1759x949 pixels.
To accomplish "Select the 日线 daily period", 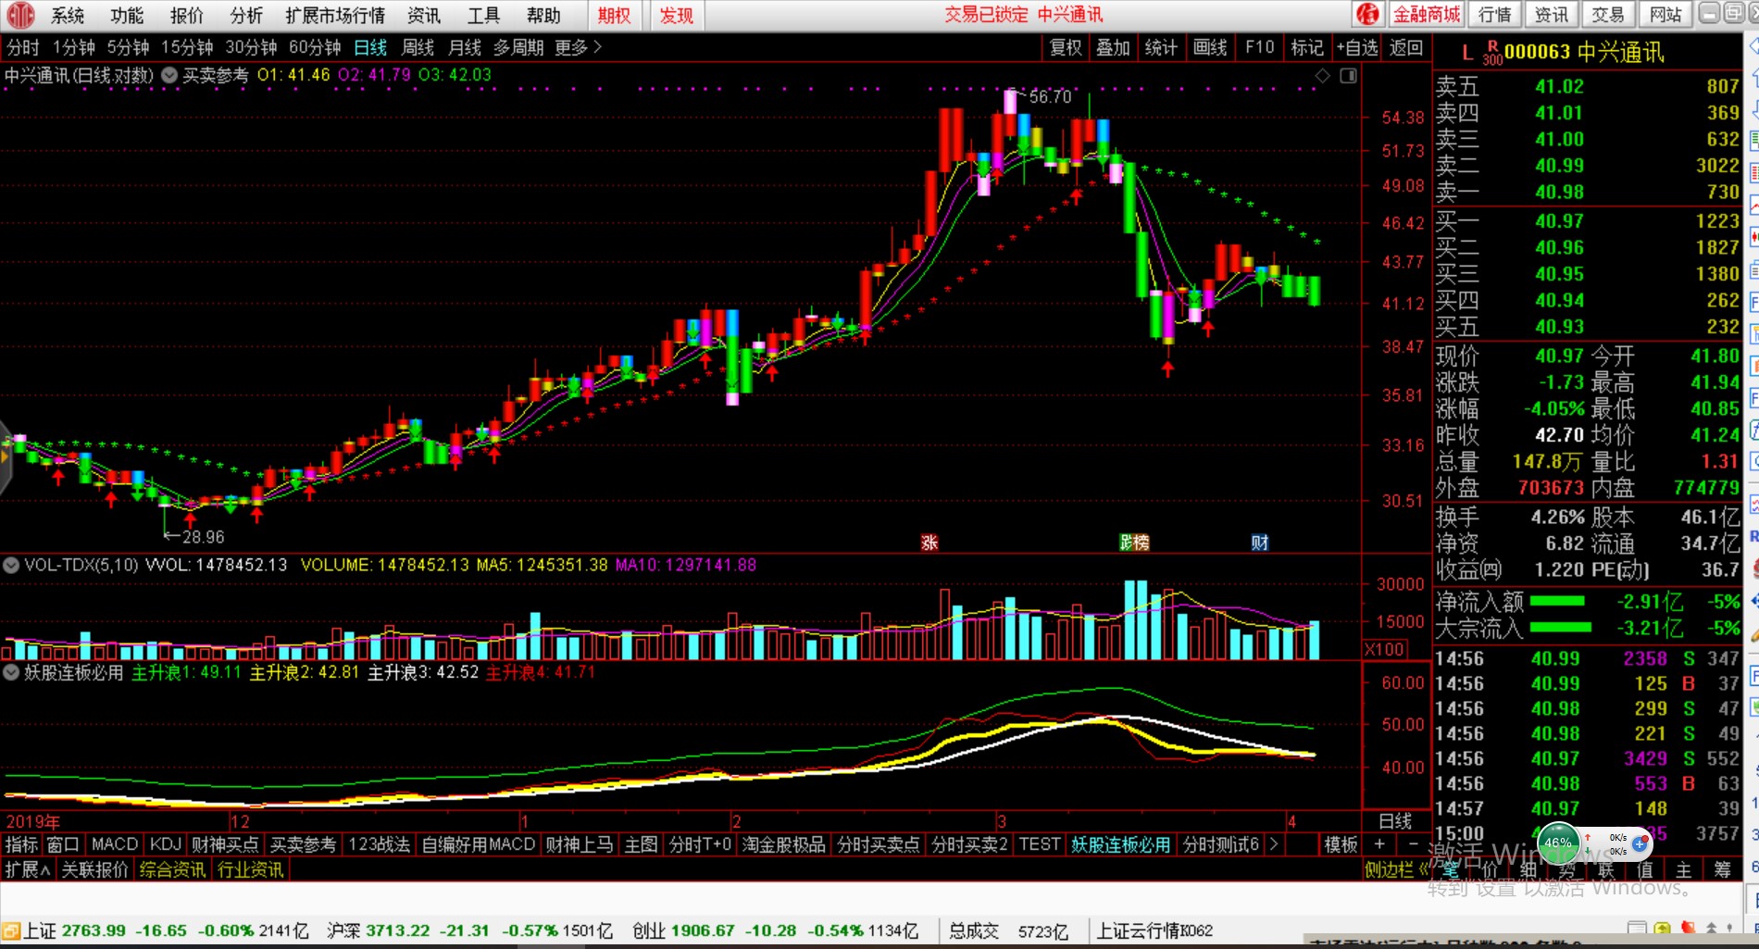I will coord(370,47).
